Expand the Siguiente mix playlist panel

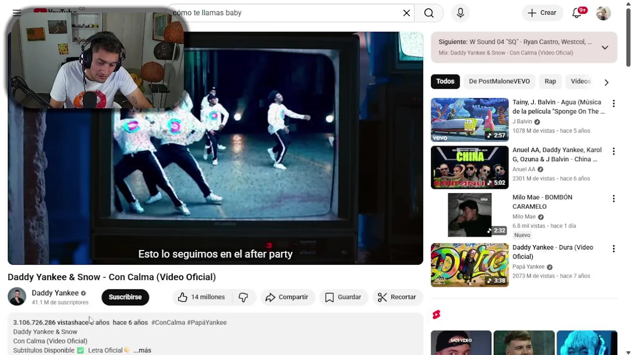[605, 47]
